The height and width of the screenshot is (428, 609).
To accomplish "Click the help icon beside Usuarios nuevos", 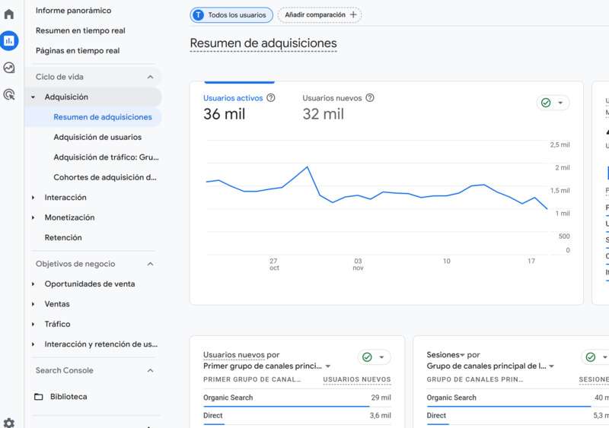I will click(x=370, y=98).
